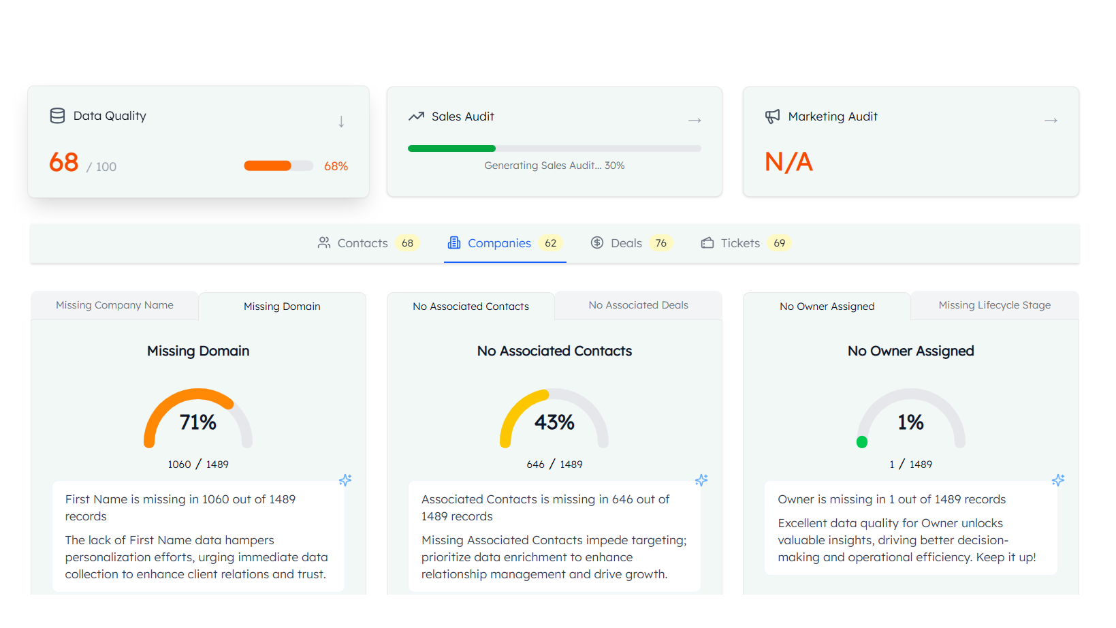Click the Marketing Audit megaphone icon
The height and width of the screenshot is (628, 1116).
pos(772,116)
